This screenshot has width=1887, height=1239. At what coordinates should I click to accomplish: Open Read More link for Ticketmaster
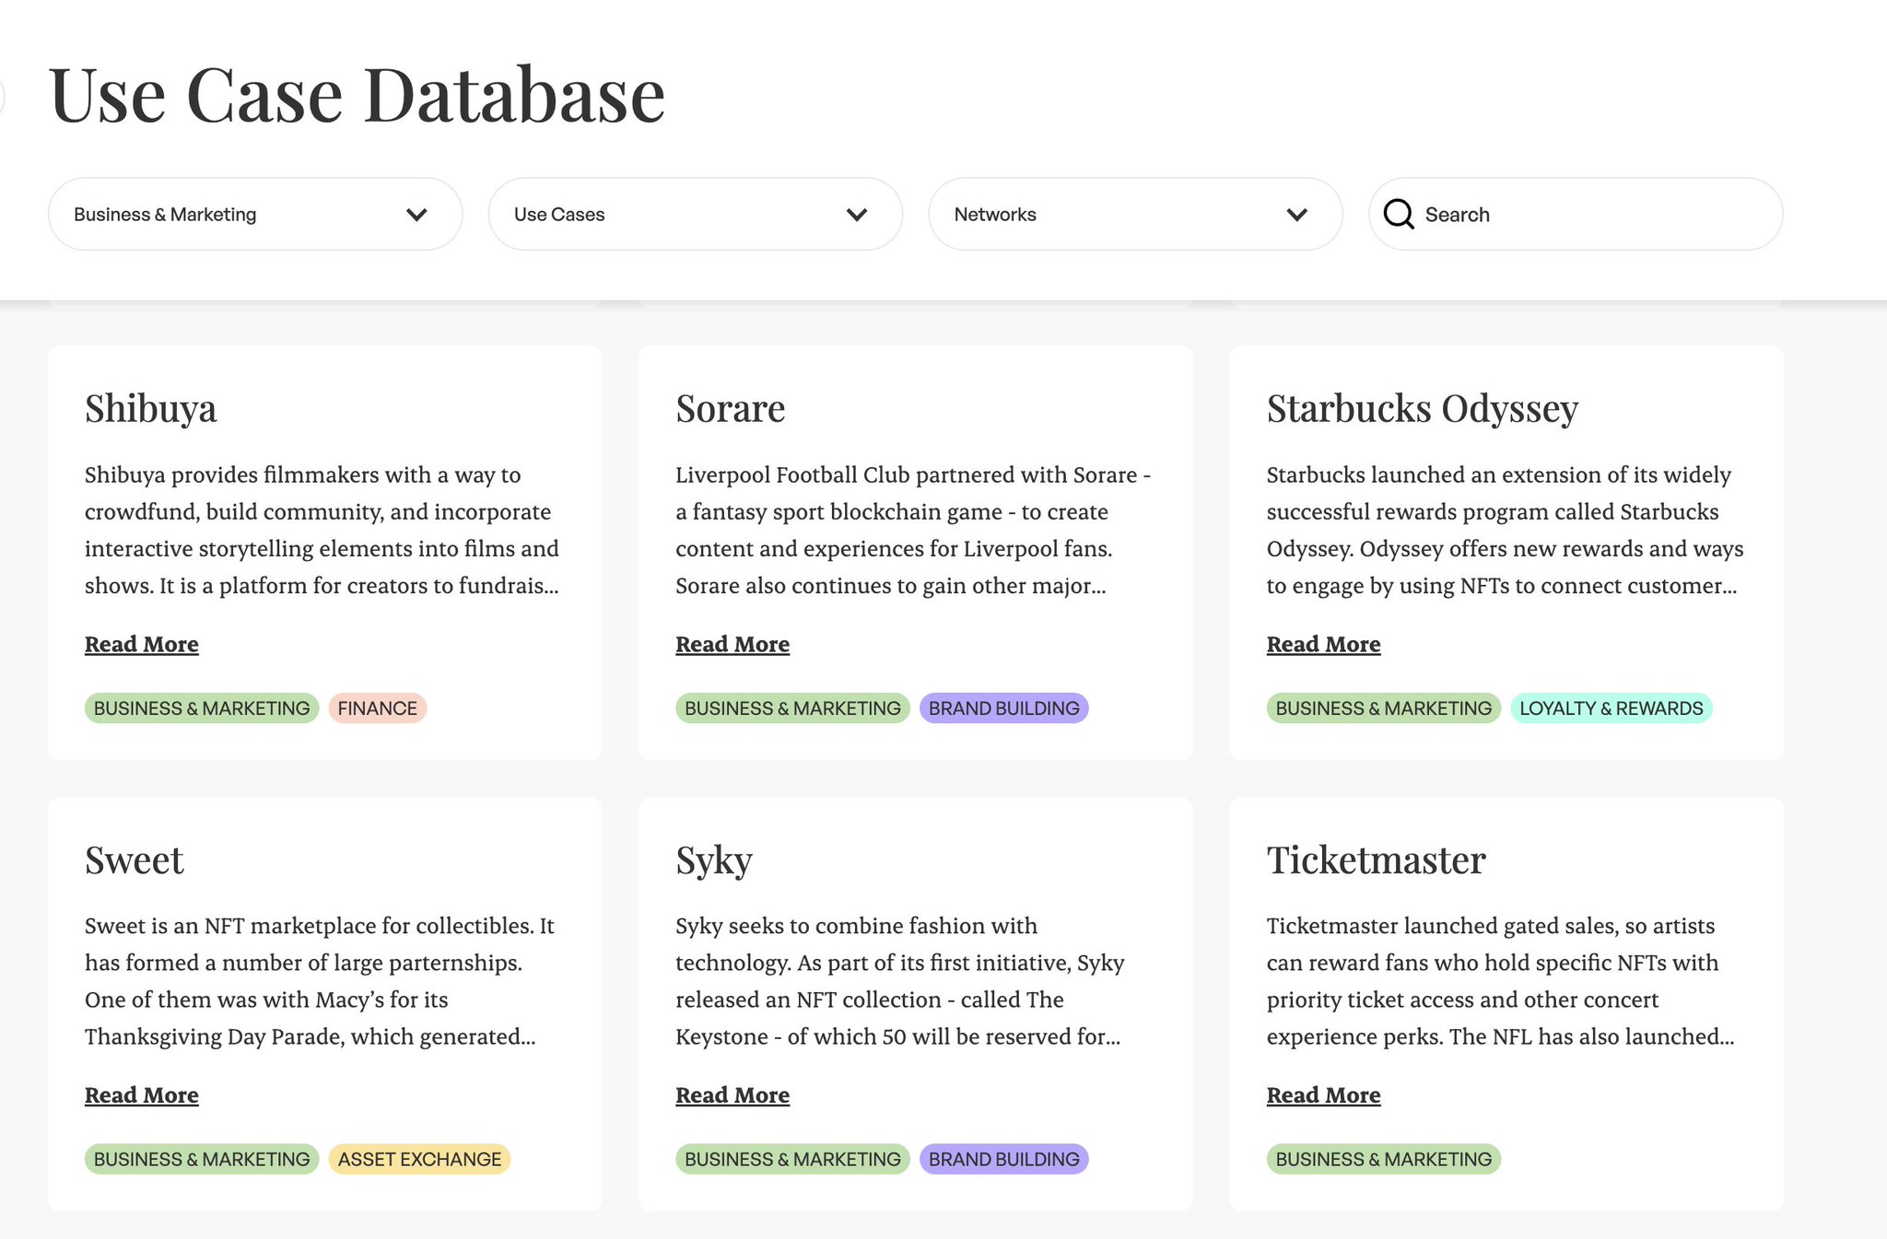1323,1094
